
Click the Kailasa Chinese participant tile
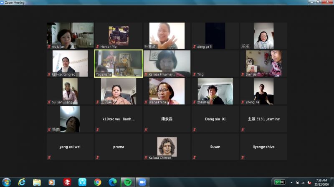(x=167, y=147)
